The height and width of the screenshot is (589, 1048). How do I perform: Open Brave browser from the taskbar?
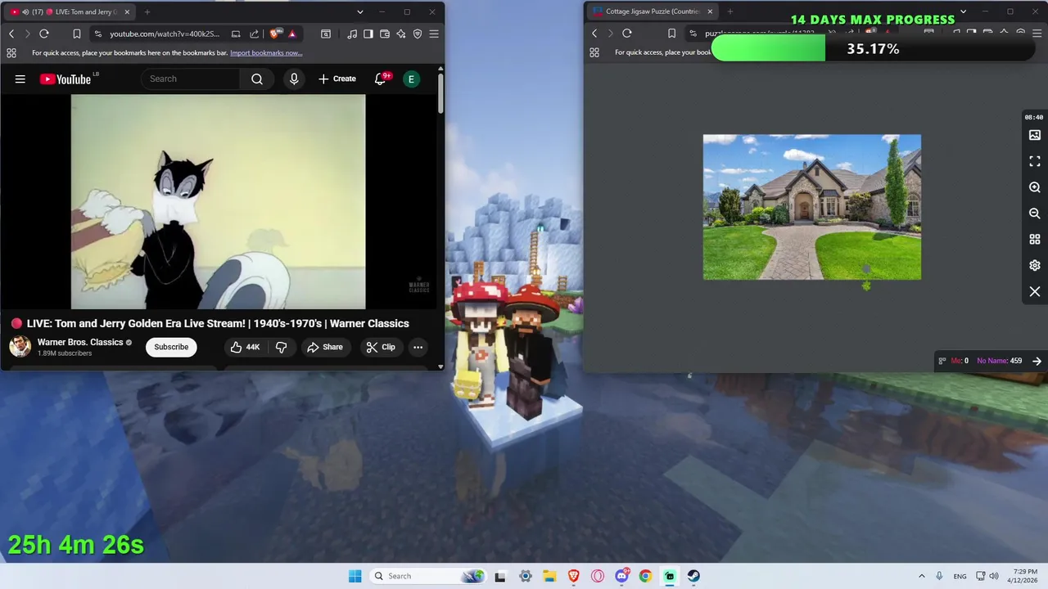574,576
